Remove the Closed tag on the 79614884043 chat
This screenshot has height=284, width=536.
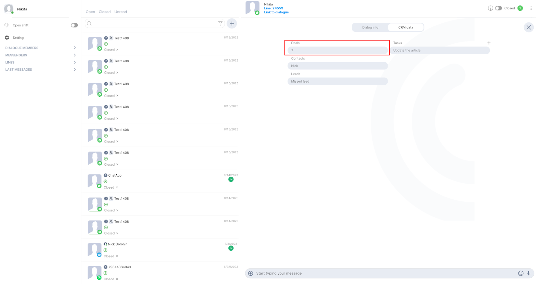117,279
